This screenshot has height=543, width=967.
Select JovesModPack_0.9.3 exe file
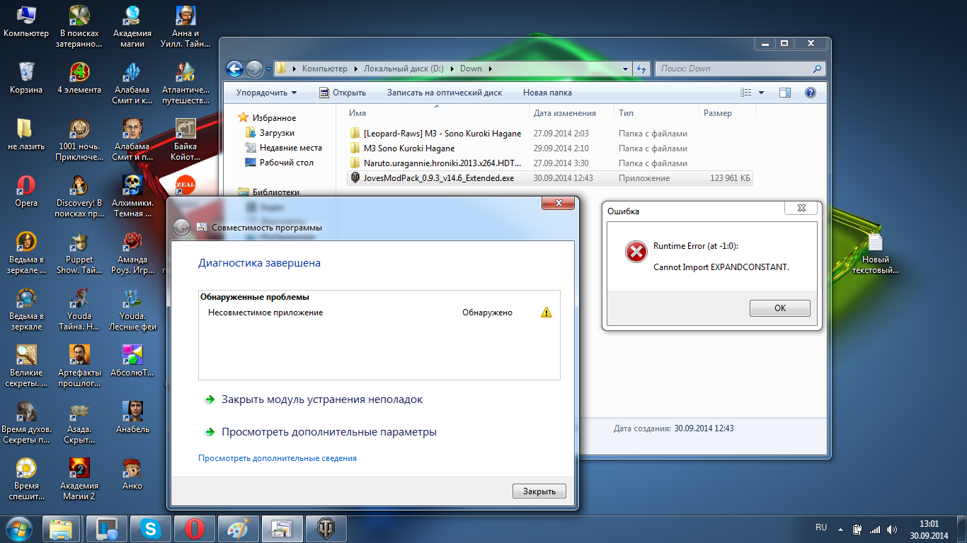tap(438, 178)
